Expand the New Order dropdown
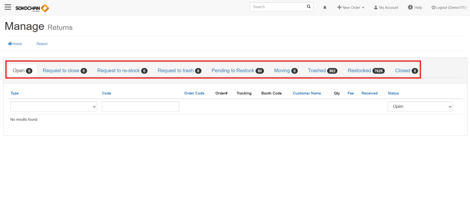Screen dimensions: 470x212 351,8
